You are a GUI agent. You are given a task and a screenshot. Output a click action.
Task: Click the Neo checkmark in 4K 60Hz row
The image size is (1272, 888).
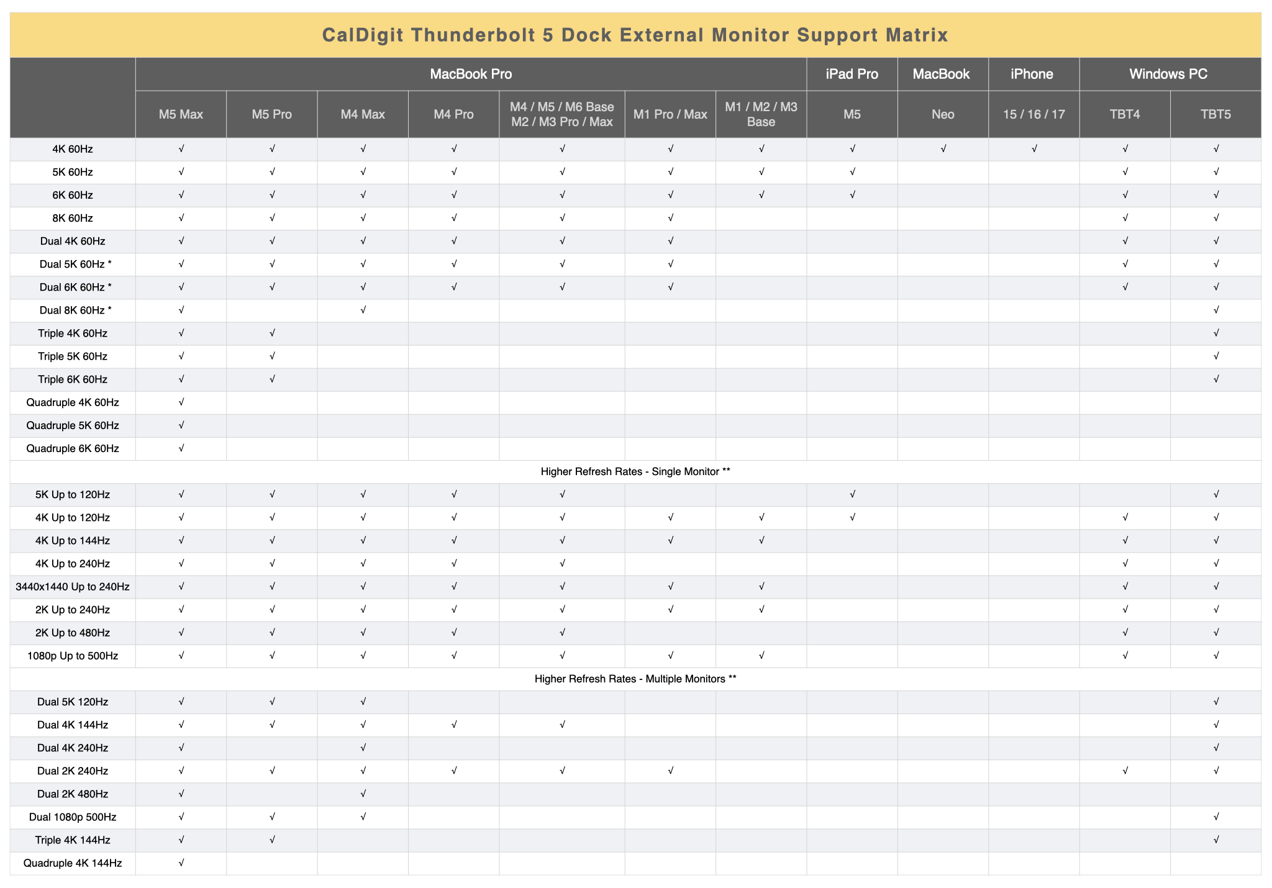click(x=943, y=149)
